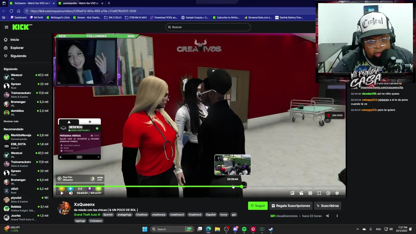Open video player settings gear
Screen dimensions: 416x234
(x=337, y=193)
